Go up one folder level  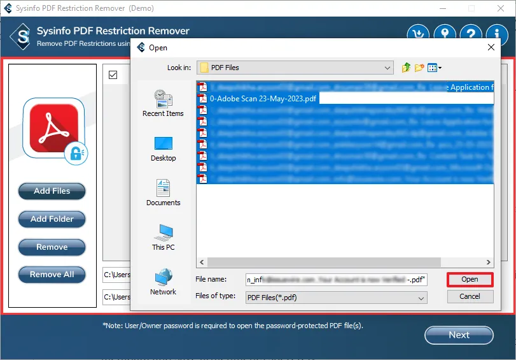tap(406, 68)
